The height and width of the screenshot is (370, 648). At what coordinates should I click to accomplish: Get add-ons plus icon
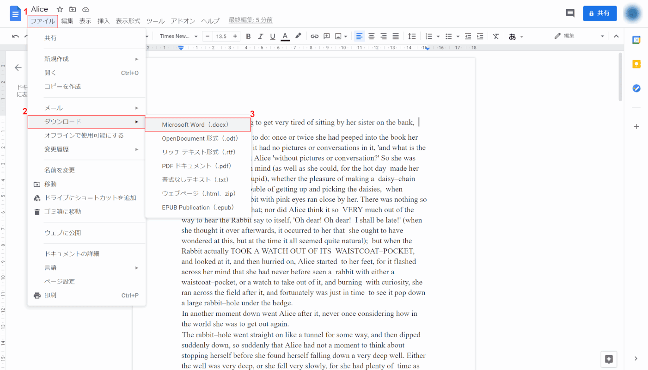point(636,126)
